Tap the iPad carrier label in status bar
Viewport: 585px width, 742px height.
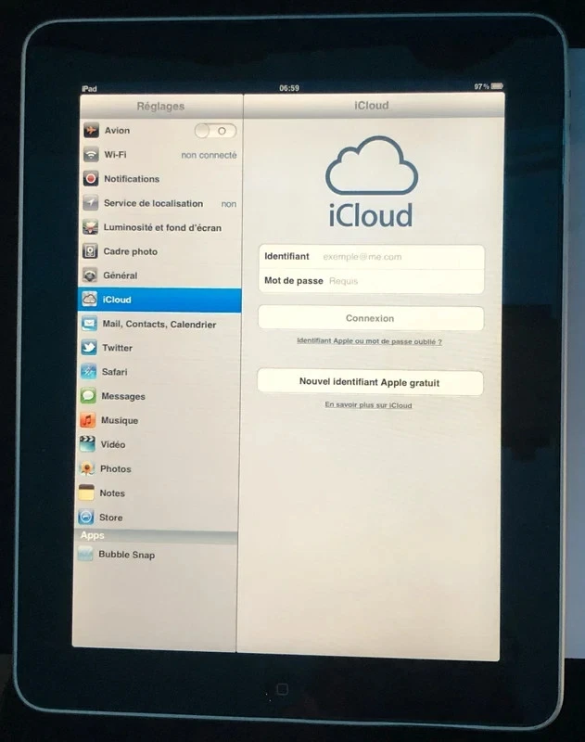click(x=89, y=88)
